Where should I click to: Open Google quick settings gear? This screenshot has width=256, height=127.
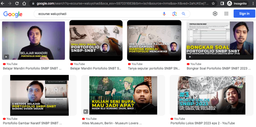click(x=215, y=14)
